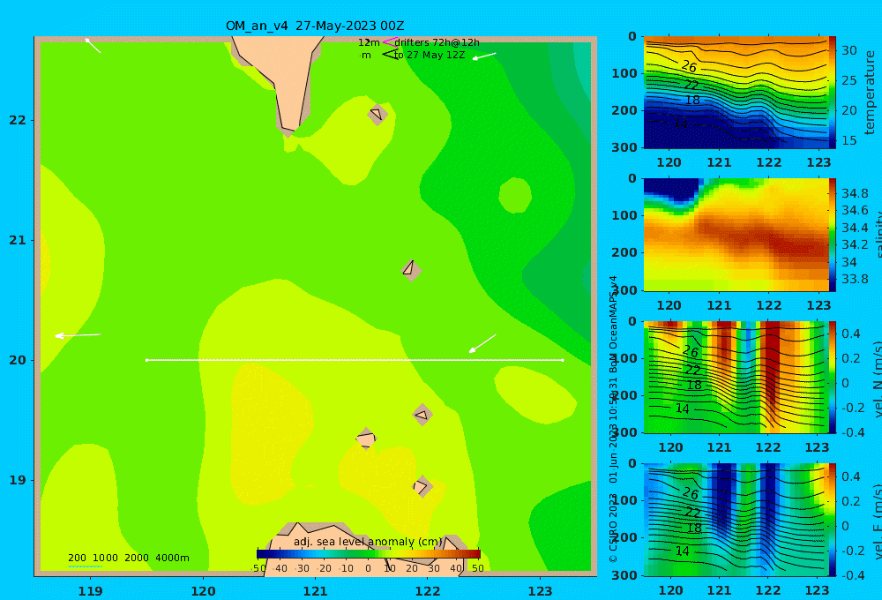Click the '12m' drifter depth label
Image resolution: width=882 pixels, height=600 pixels.
[x=369, y=42]
